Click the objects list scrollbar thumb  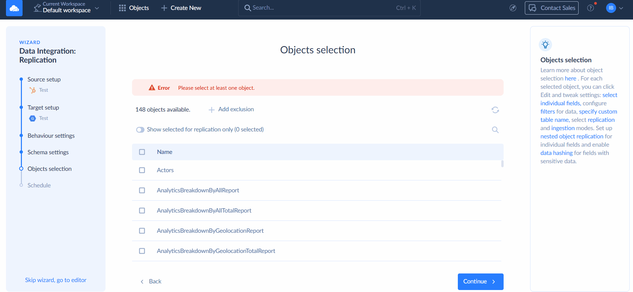[502, 164]
